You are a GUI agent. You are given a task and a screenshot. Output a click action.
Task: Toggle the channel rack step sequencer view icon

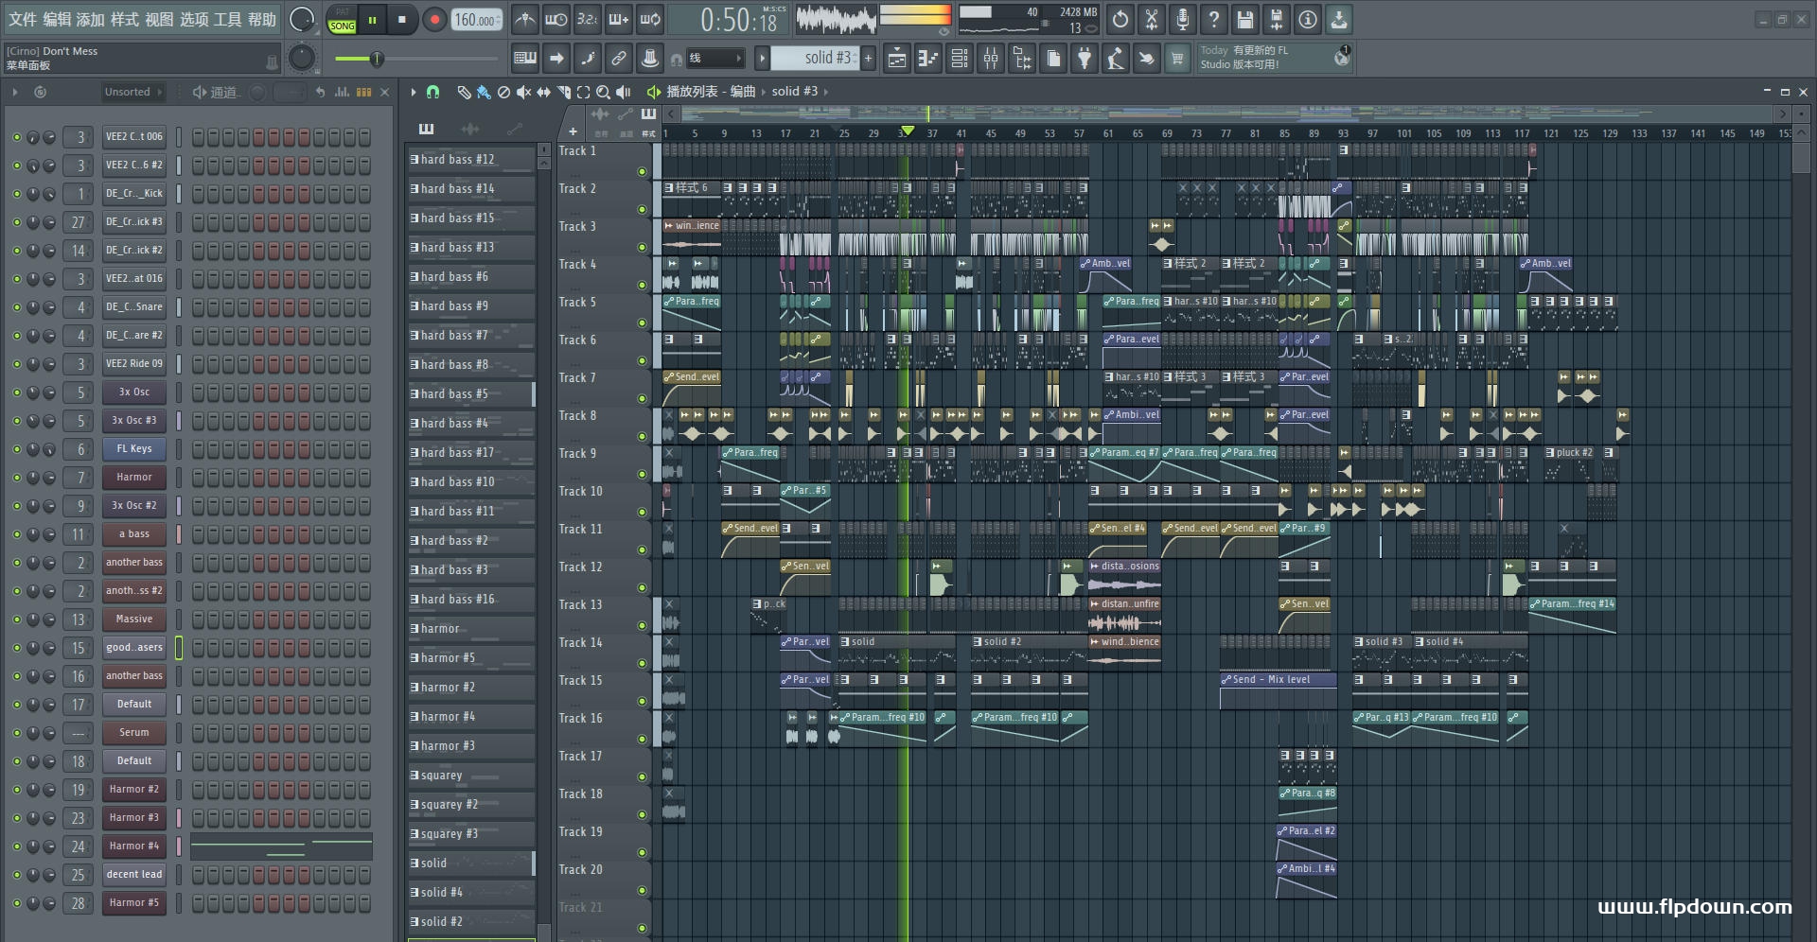point(363,92)
